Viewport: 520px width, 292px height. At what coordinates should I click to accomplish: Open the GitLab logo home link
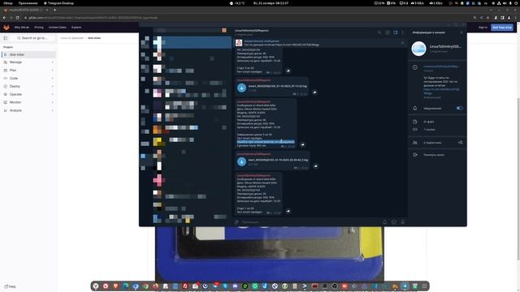click(x=6, y=28)
